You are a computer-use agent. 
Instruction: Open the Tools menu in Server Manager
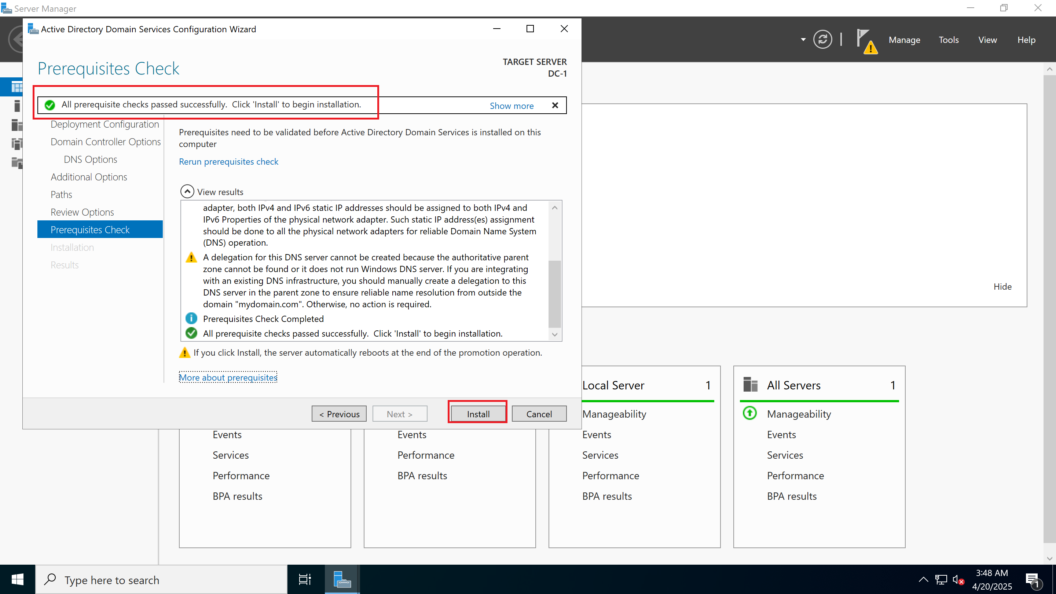click(949, 40)
